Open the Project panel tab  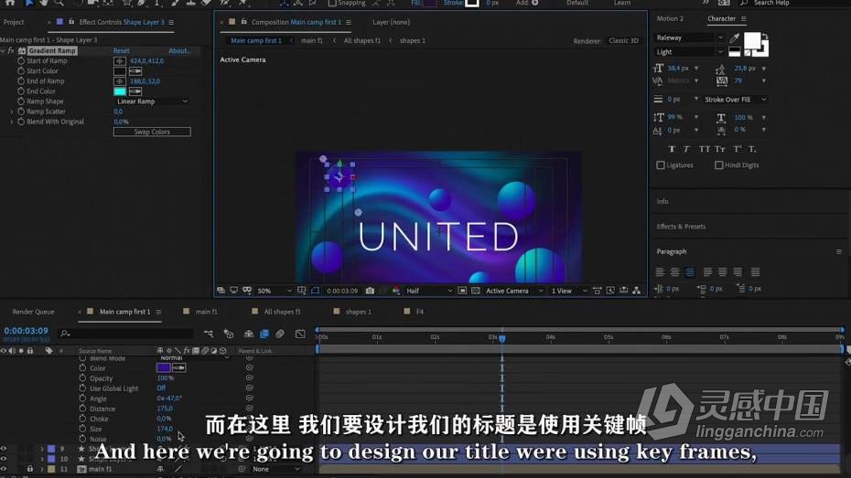14,22
